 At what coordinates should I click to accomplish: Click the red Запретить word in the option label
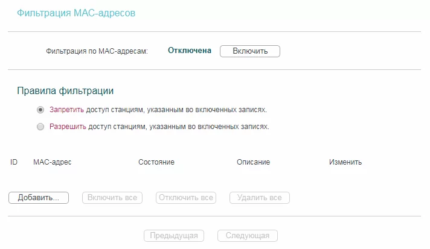[67, 110]
